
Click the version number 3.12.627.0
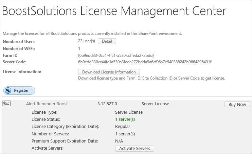pyautogui.click(x=107, y=104)
